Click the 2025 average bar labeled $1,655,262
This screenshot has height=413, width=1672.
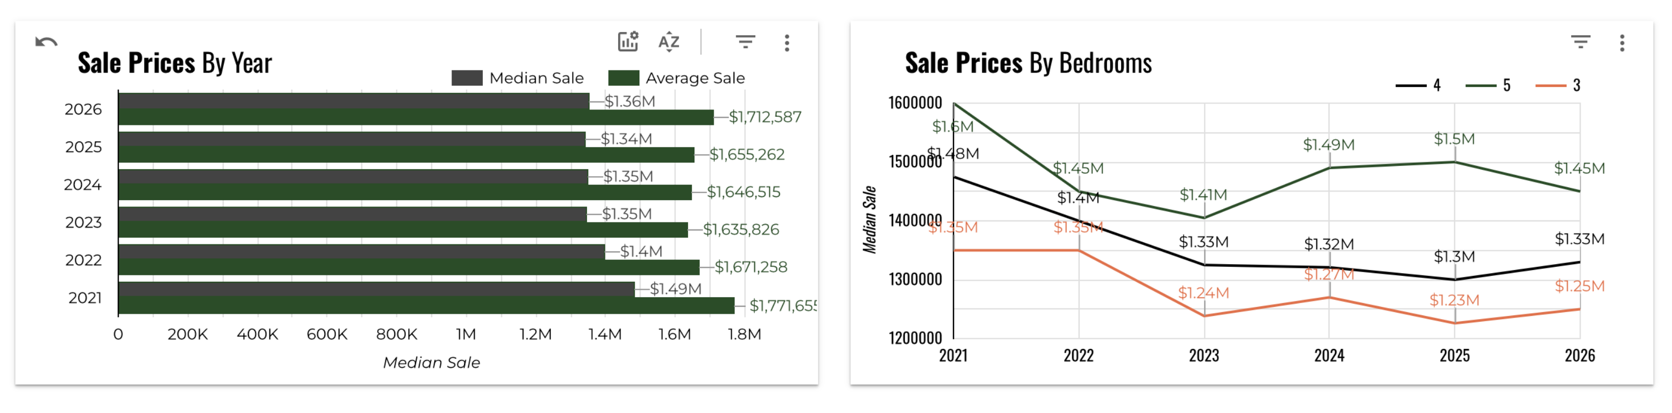point(407,154)
